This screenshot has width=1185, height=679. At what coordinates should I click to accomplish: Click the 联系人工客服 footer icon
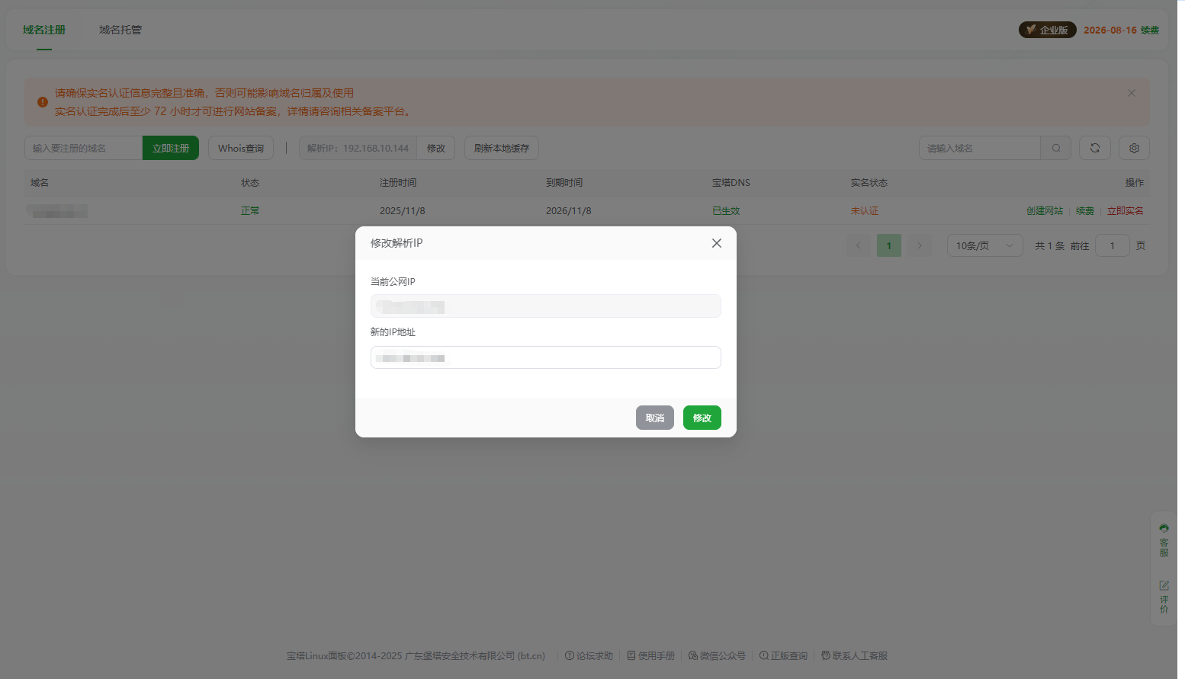coord(824,655)
